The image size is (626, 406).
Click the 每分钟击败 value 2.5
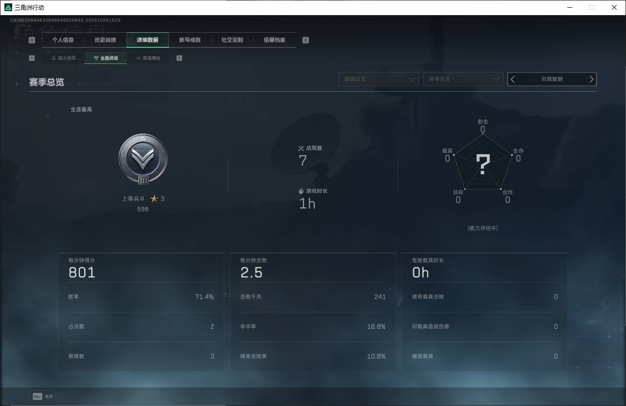(x=251, y=272)
